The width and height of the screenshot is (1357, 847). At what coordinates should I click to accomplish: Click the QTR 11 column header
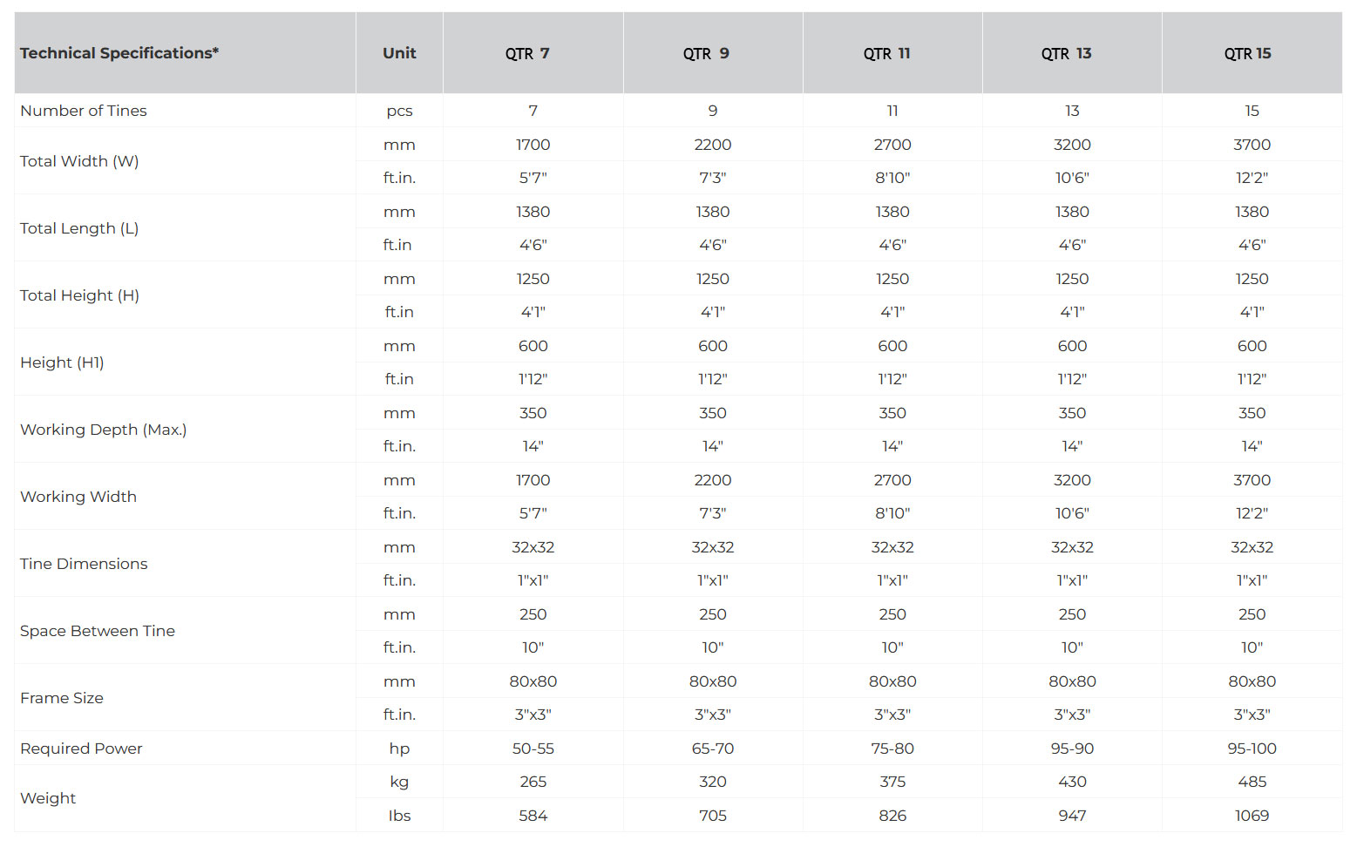click(x=886, y=54)
